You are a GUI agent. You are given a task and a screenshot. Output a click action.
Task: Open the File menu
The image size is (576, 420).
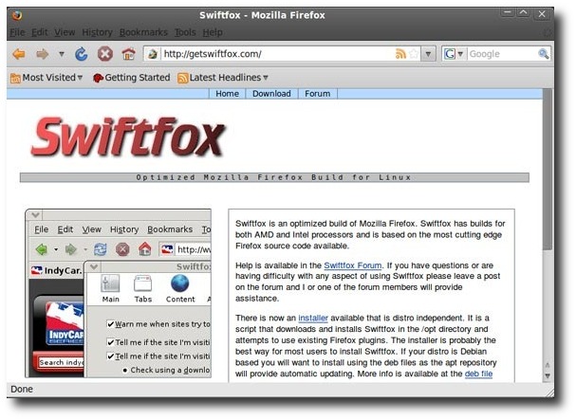[17, 32]
